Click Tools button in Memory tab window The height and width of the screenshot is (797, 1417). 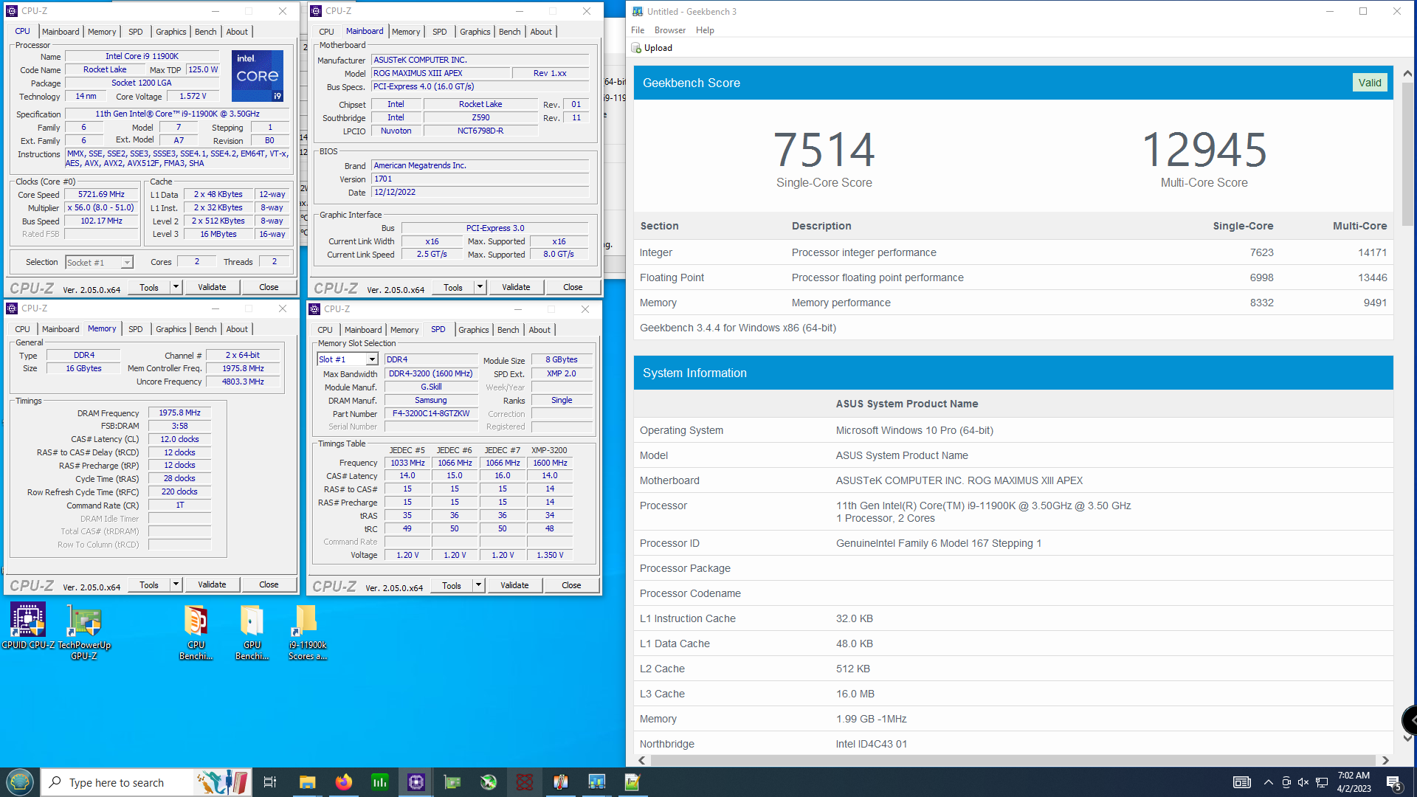[149, 584]
